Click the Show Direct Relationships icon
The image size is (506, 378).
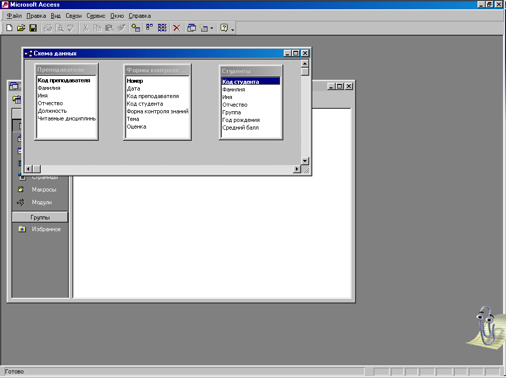[150, 28]
